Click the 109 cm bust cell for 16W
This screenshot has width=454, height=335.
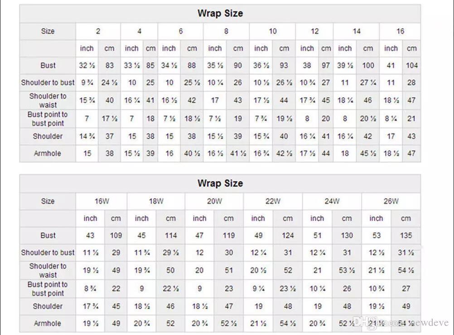coord(116,235)
